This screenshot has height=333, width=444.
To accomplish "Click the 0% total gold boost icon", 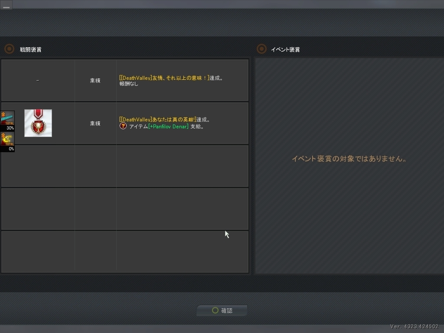I will point(7,142).
